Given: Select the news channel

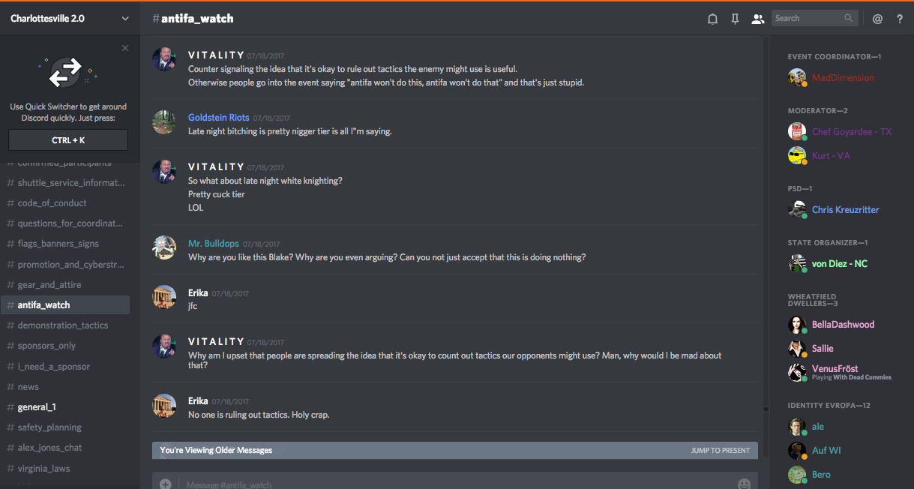Looking at the screenshot, I should pyautogui.click(x=28, y=387).
